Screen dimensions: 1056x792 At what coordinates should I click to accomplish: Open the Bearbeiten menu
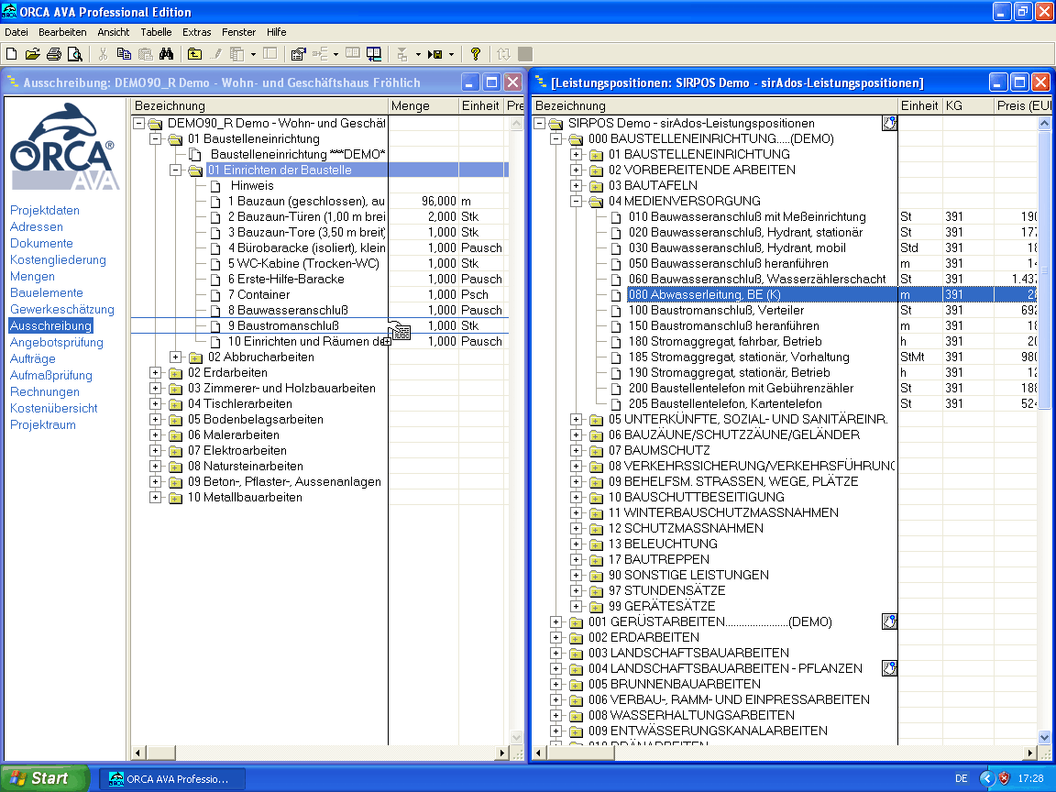(x=62, y=32)
